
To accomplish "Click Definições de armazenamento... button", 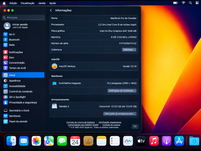I will click(120, 114).
